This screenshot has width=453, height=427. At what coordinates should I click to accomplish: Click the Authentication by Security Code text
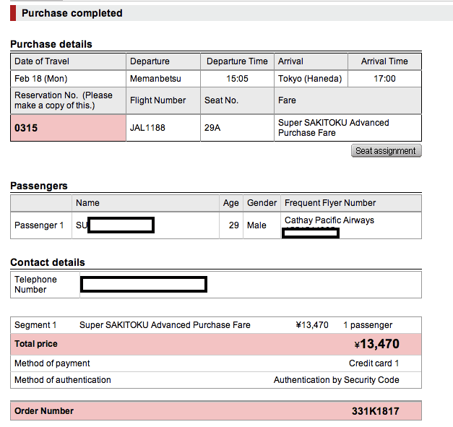click(336, 380)
